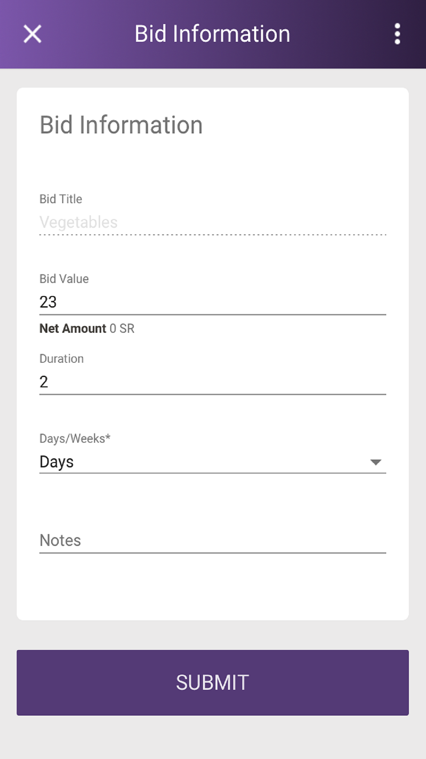Screen dimensions: 426x759
Task: Click the Bid Value label
Action: click(64, 279)
